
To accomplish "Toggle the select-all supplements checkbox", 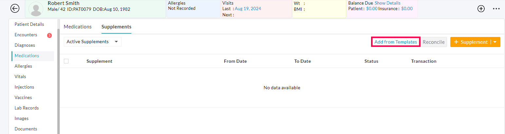I will click(66, 61).
